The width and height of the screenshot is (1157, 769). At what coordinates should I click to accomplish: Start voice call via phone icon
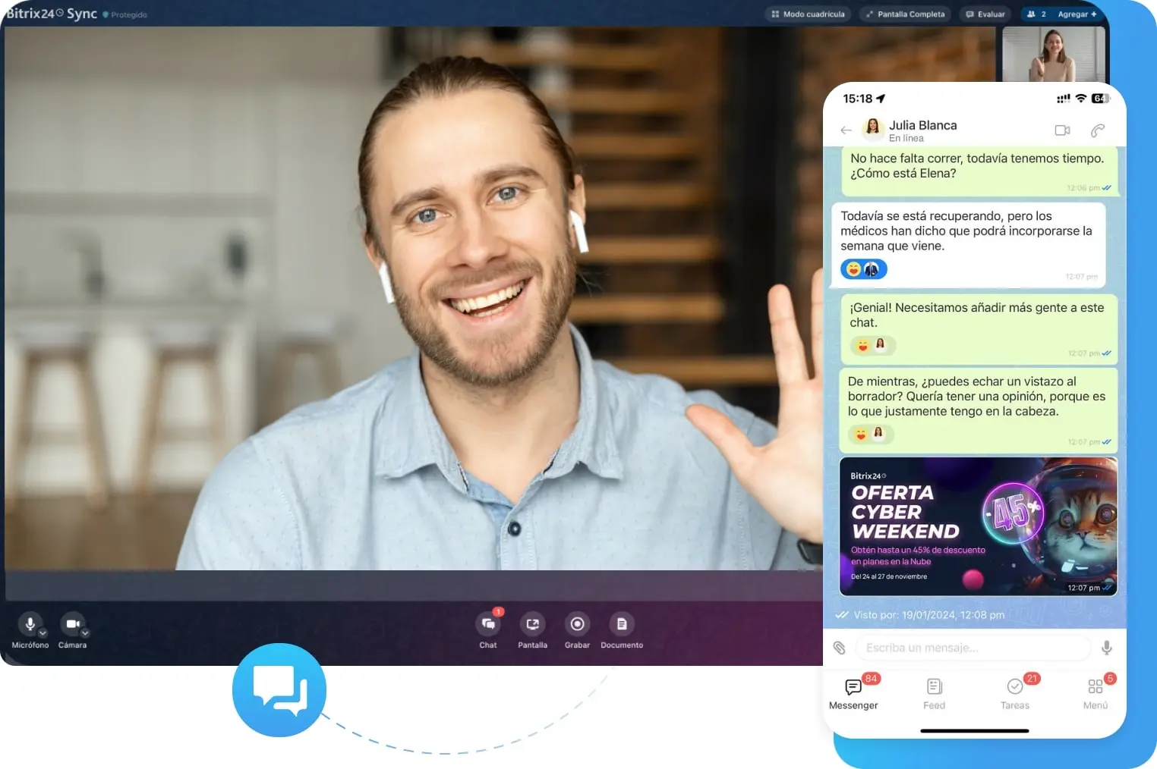coord(1098,130)
